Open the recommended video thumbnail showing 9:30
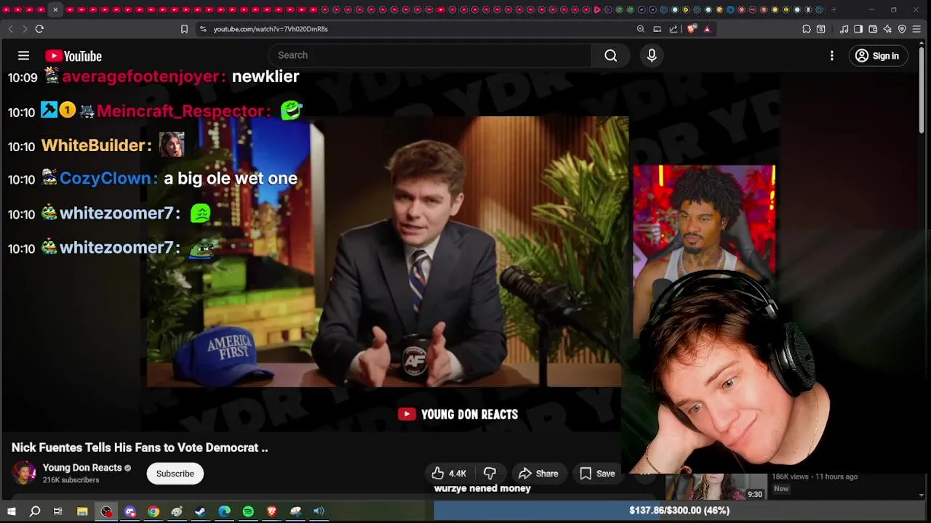931x523 pixels. 716,486
